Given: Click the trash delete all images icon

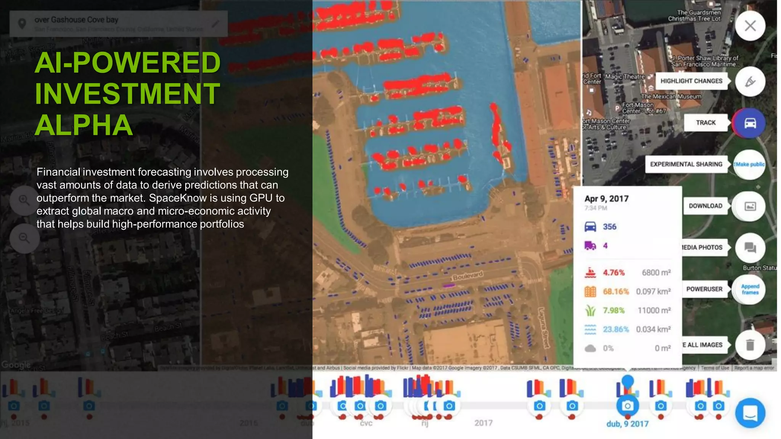Looking at the screenshot, I should [x=750, y=345].
